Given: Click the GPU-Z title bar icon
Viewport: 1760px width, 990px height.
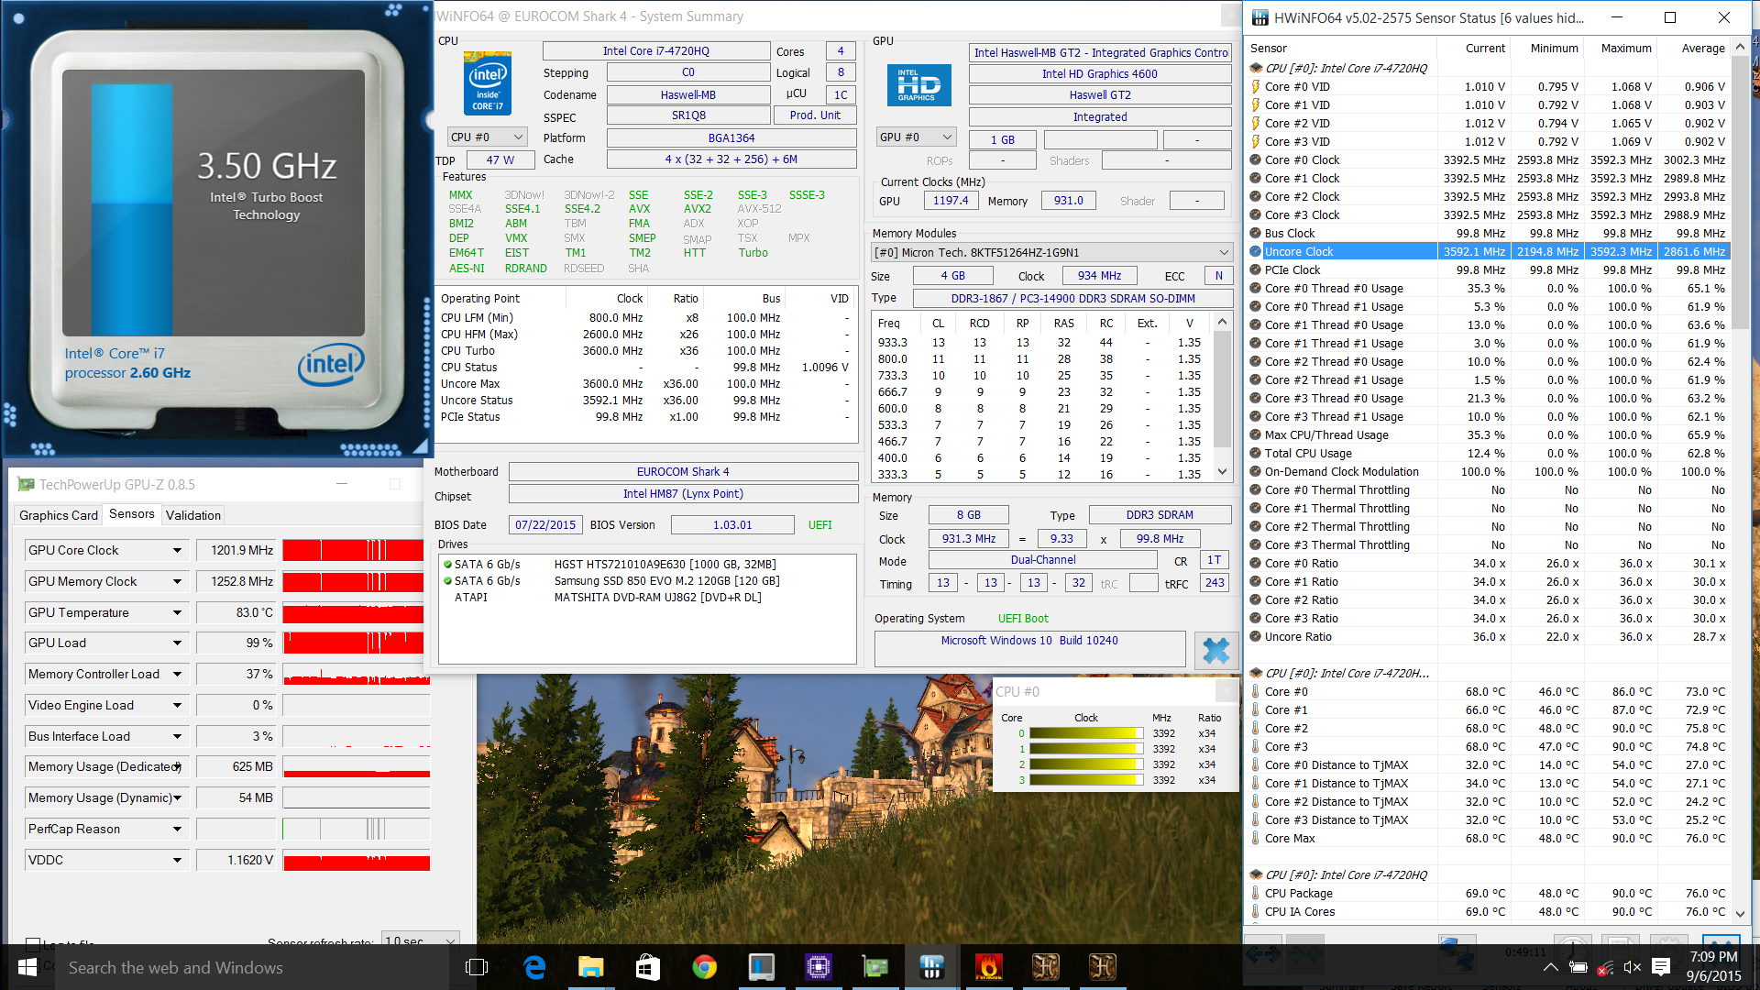Looking at the screenshot, I should (26, 484).
